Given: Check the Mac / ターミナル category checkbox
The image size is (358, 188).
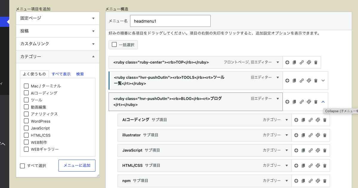Looking at the screenshot, I should point(26,86).
